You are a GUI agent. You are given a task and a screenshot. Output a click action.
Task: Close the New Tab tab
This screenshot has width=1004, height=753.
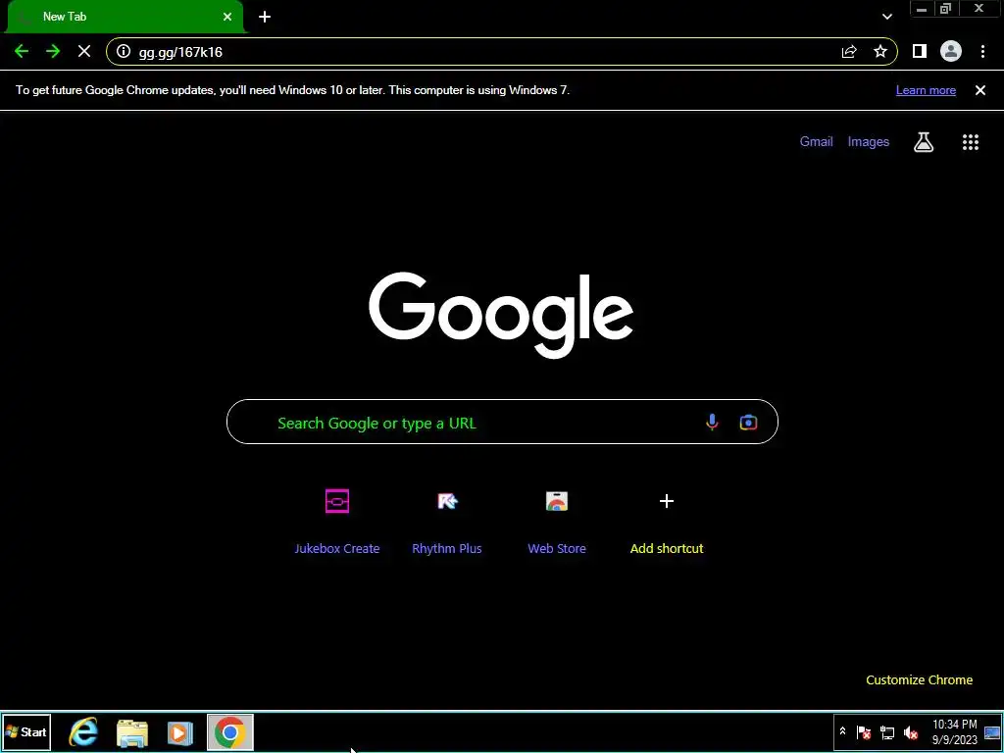coord(227,17)
